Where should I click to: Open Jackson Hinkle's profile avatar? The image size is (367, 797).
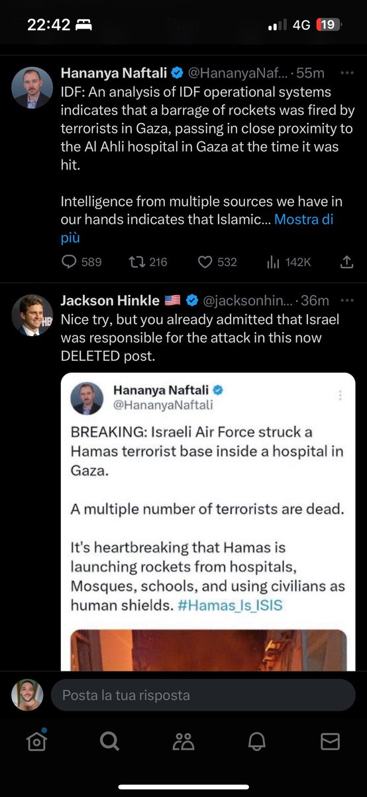coord(32,315)
